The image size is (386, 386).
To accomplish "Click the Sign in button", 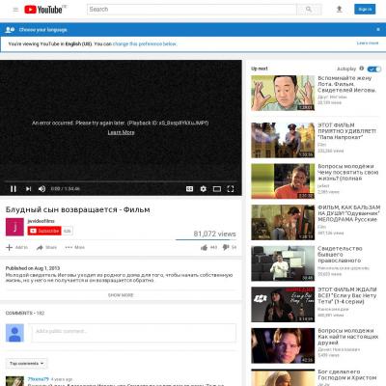I will [x=365, y=10].
